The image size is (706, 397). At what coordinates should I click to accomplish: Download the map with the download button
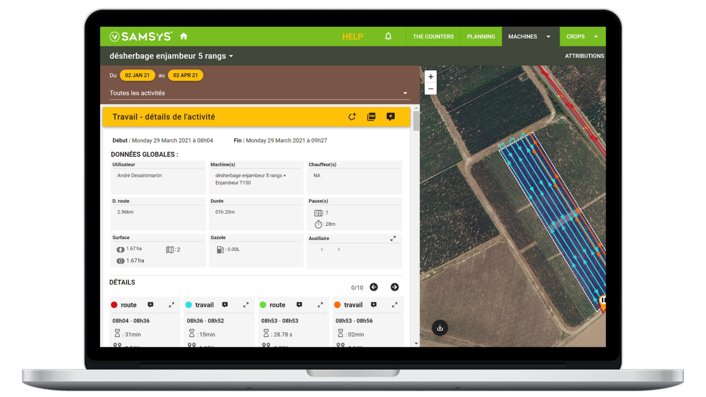(x=440, y=328)
